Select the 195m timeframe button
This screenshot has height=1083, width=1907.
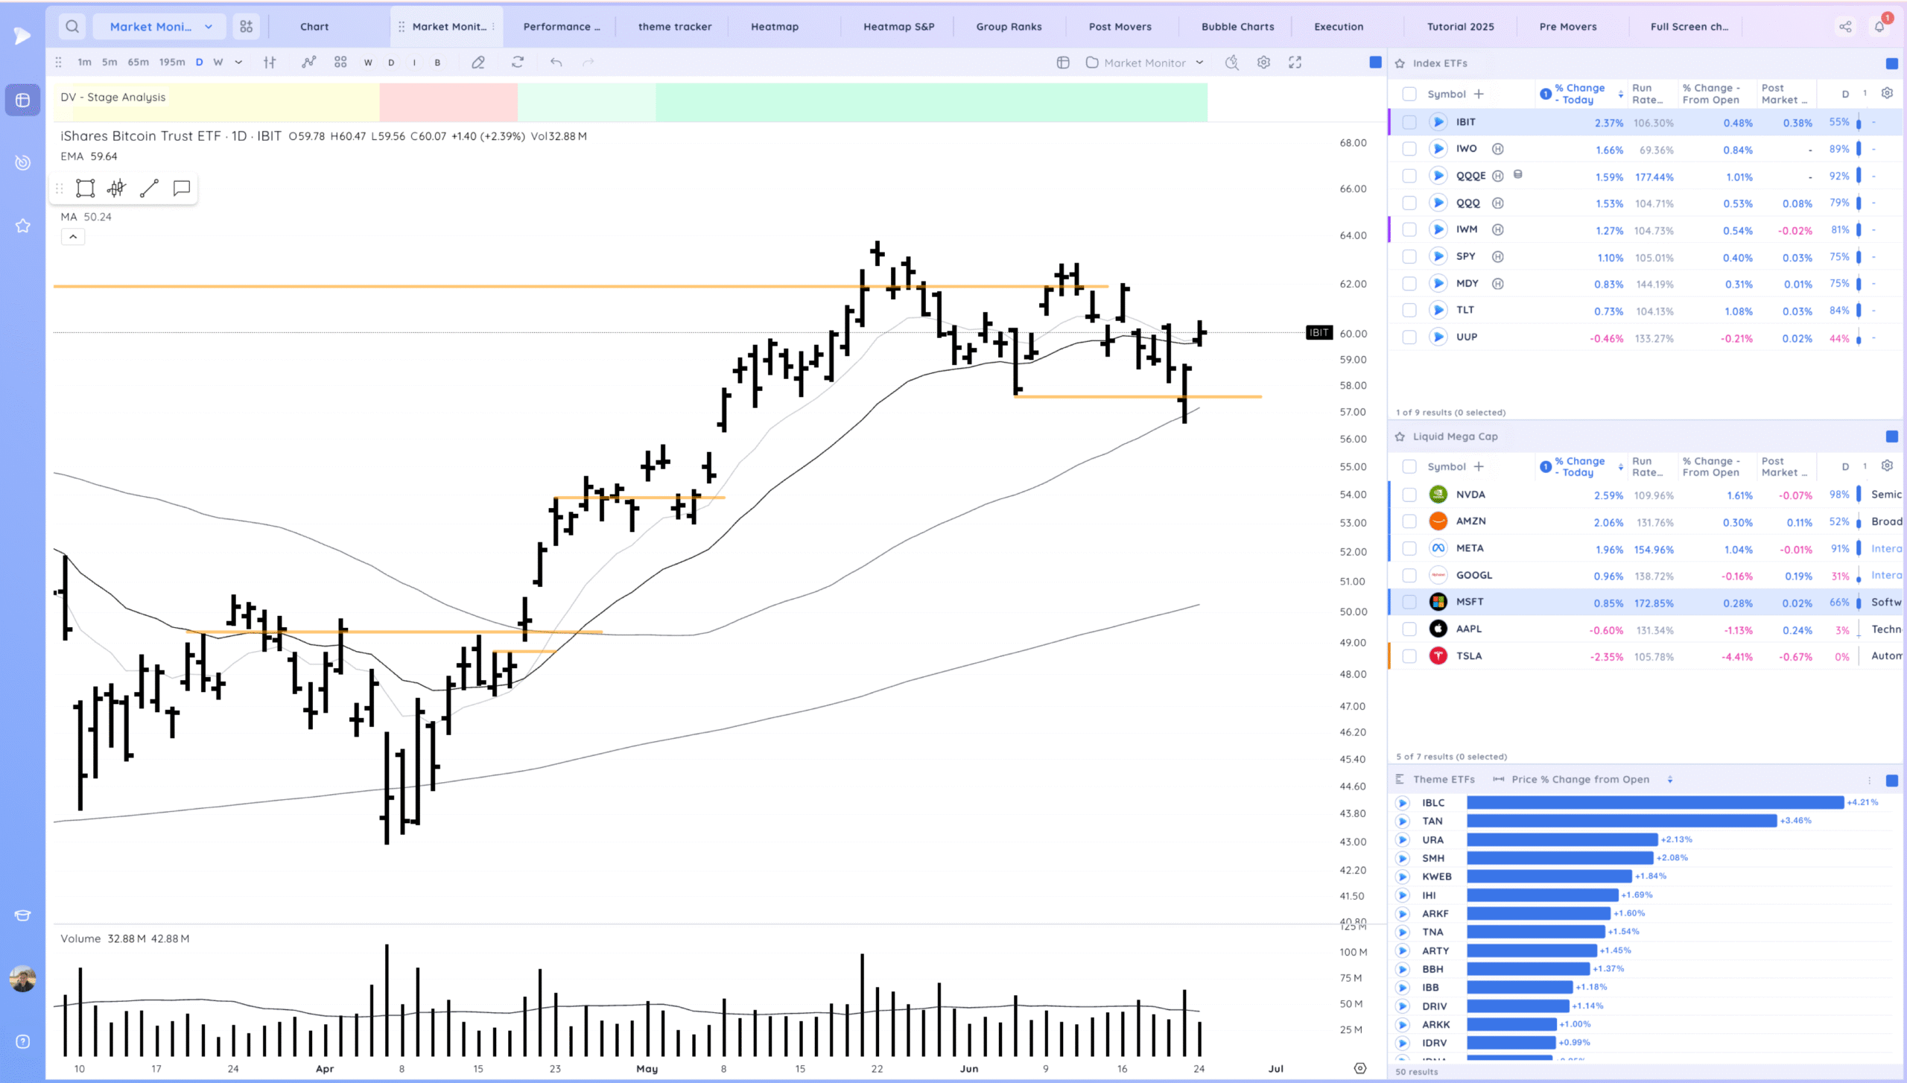click(172, 63)
